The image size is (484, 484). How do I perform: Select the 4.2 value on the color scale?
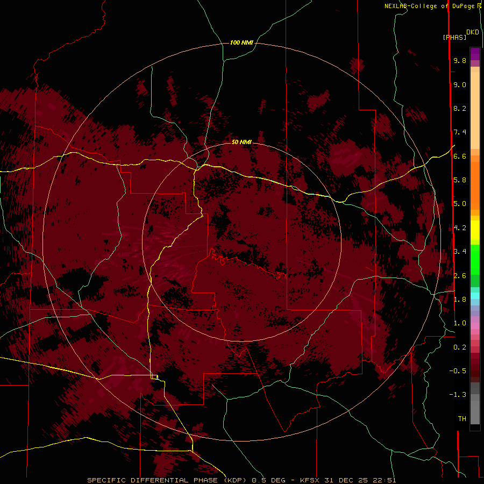460,228
